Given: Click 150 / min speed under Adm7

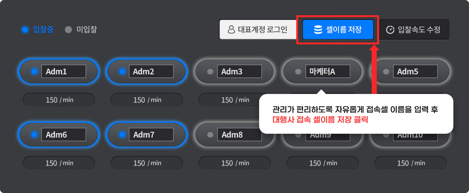Looking at the screenshot, I should (x=147, y=163).
